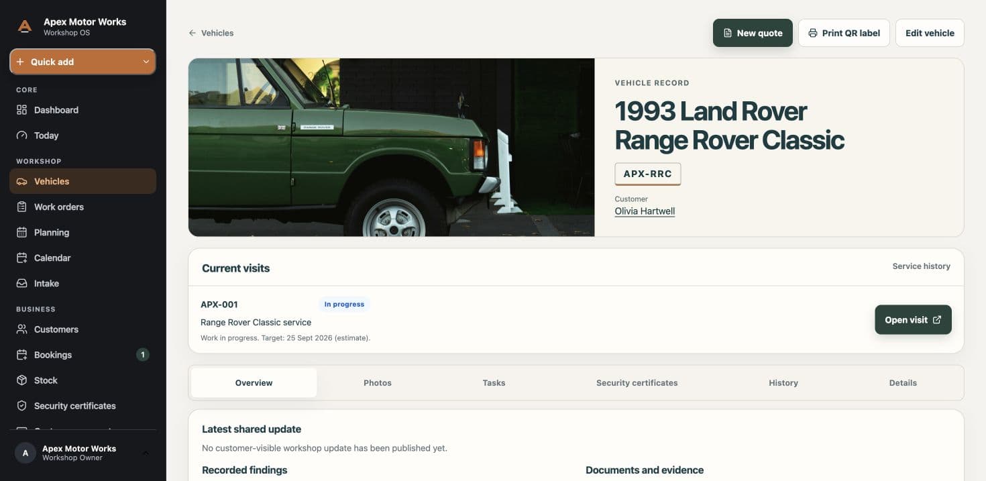
Task: Click the account avatar A icon
Action: click(25, 453)
